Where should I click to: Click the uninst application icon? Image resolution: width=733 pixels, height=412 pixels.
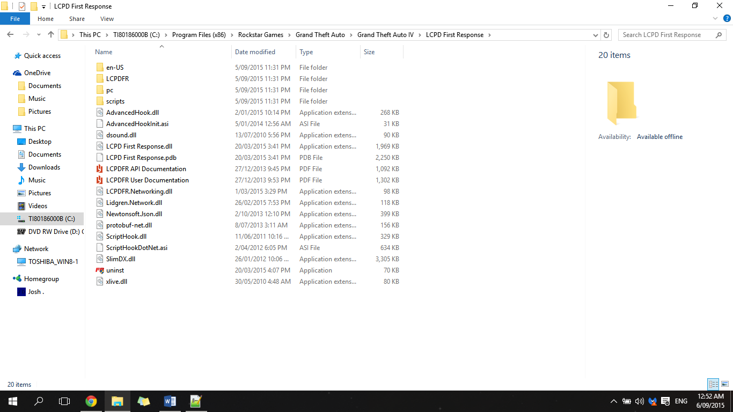coord(99,270)
